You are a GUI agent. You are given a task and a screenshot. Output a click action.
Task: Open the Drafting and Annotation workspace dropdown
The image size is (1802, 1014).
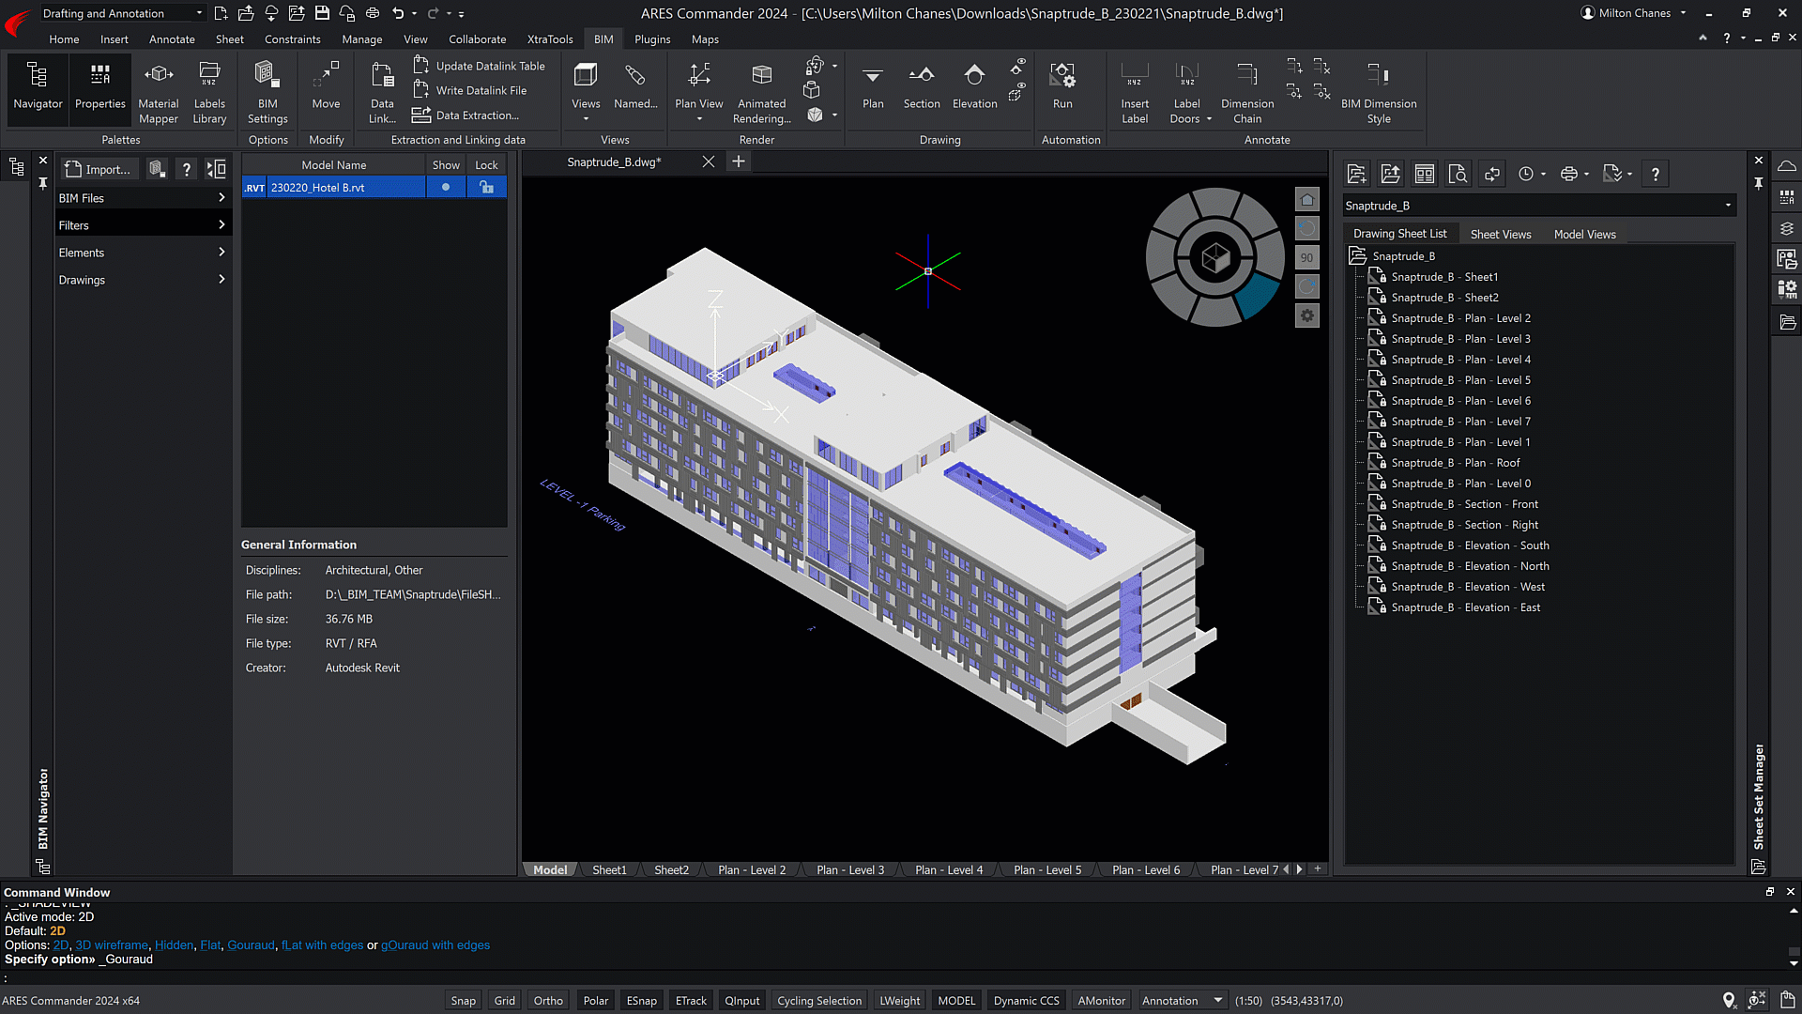pyautogui.click(x=122, y=13)
